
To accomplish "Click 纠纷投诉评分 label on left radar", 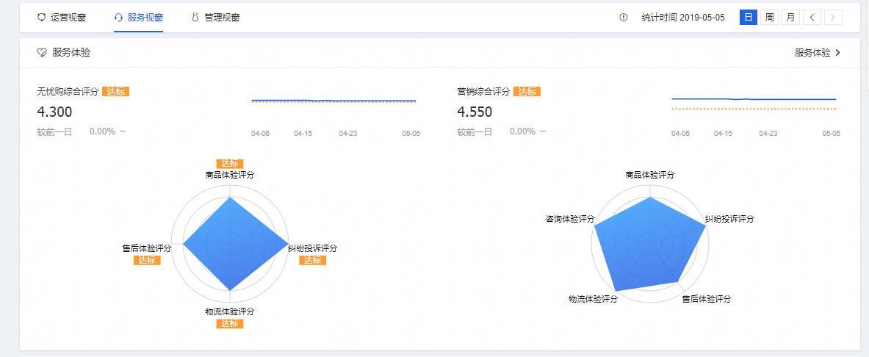I will point(313,248).
